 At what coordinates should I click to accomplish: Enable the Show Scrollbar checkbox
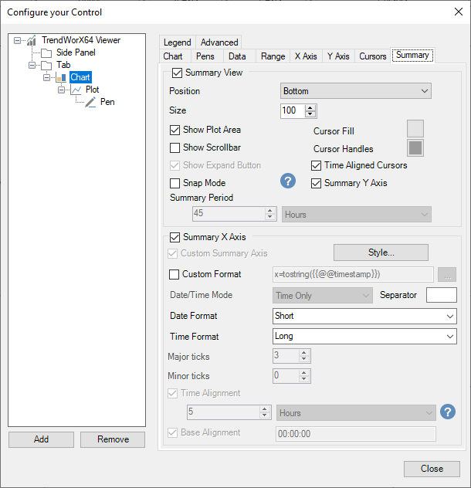click(175, 147)
